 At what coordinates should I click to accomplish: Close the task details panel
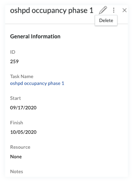[x=124, y=10]
